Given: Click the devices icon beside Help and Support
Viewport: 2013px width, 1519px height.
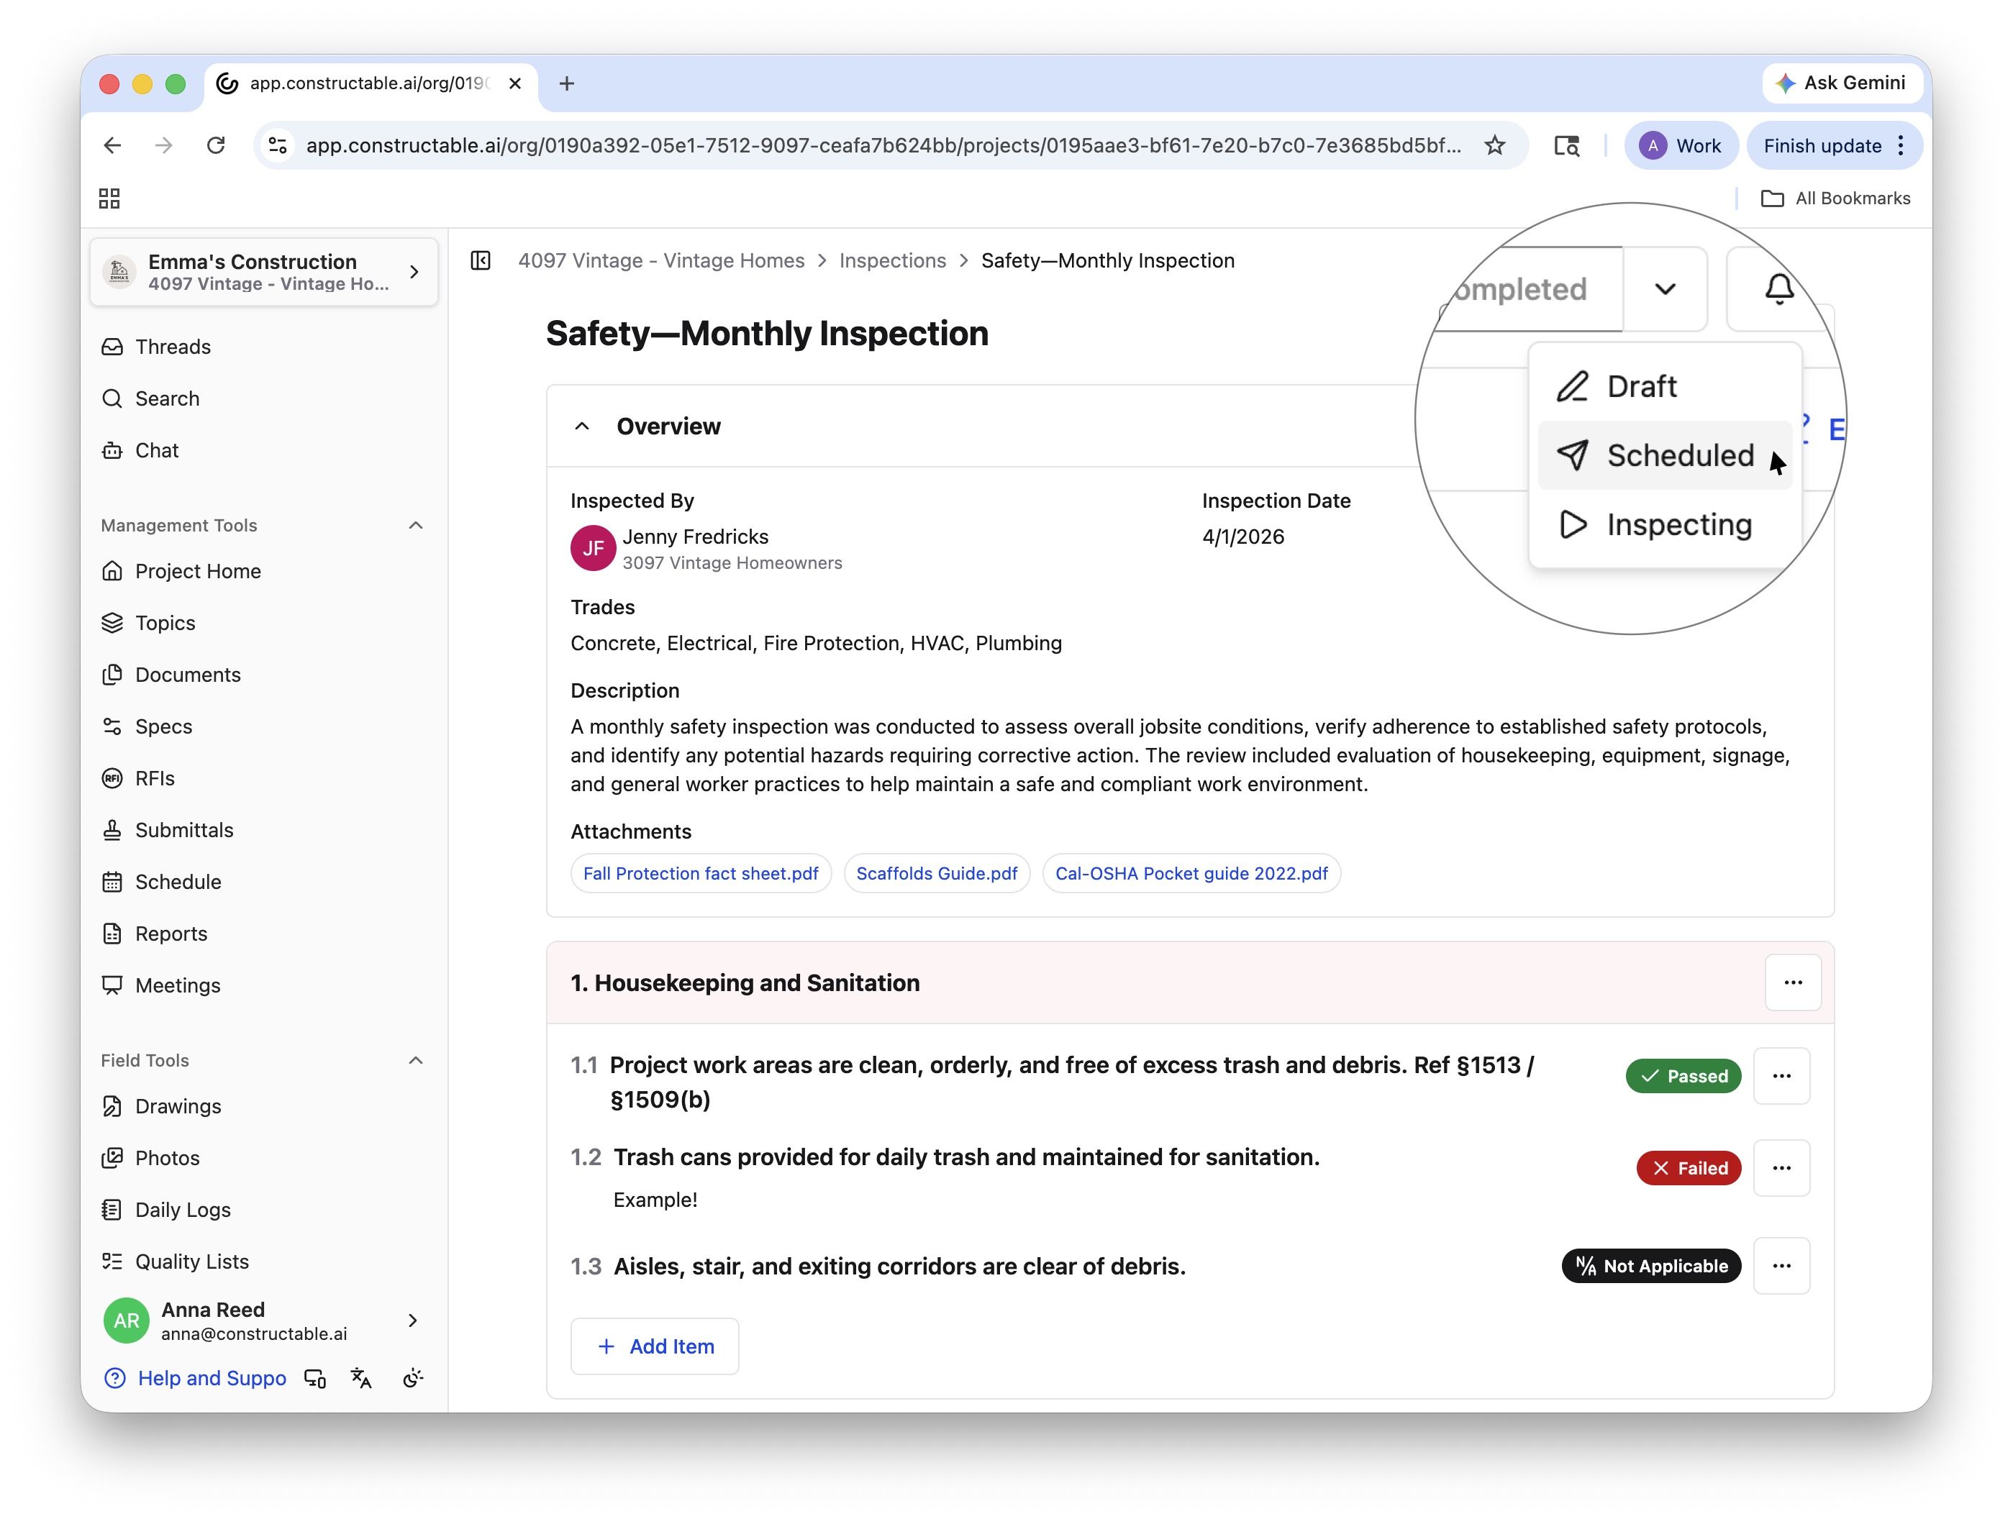Looking at the screenshot, I should [315, 1379].
